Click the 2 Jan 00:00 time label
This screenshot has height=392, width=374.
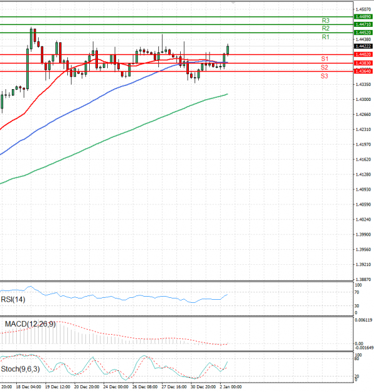(231, 387)
